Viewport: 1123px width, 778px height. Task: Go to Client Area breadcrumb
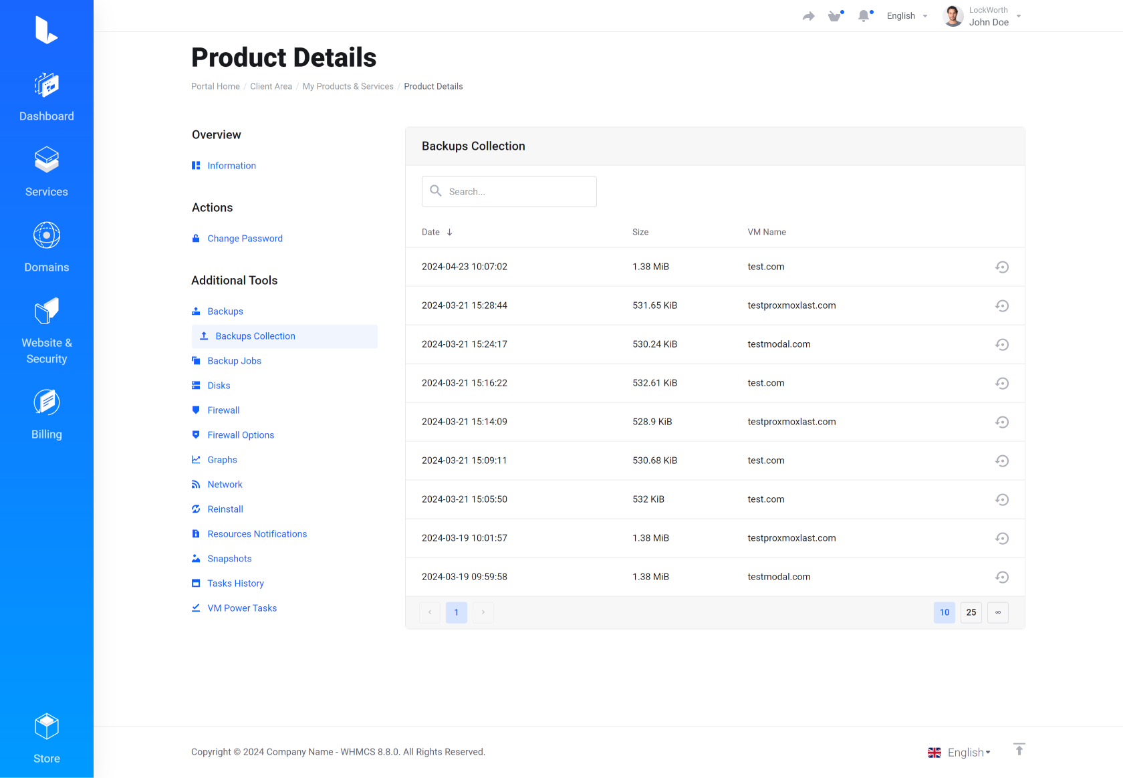pos(271,86)
